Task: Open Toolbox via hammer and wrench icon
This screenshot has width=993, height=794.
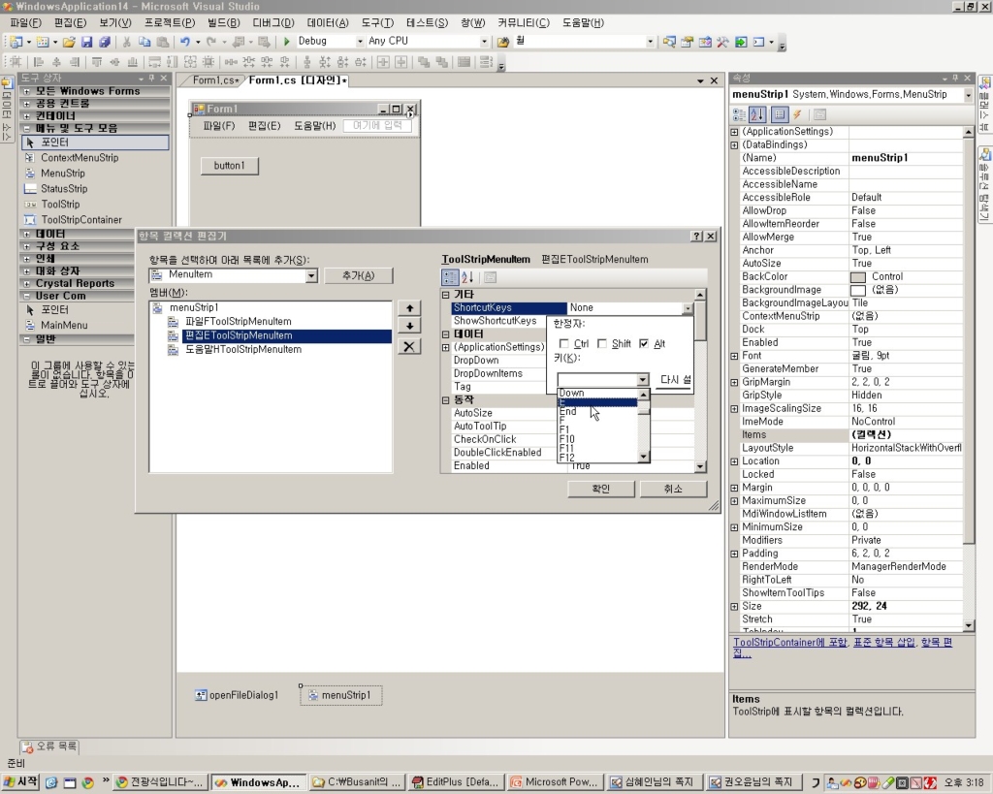Action: tap(722, 42)
